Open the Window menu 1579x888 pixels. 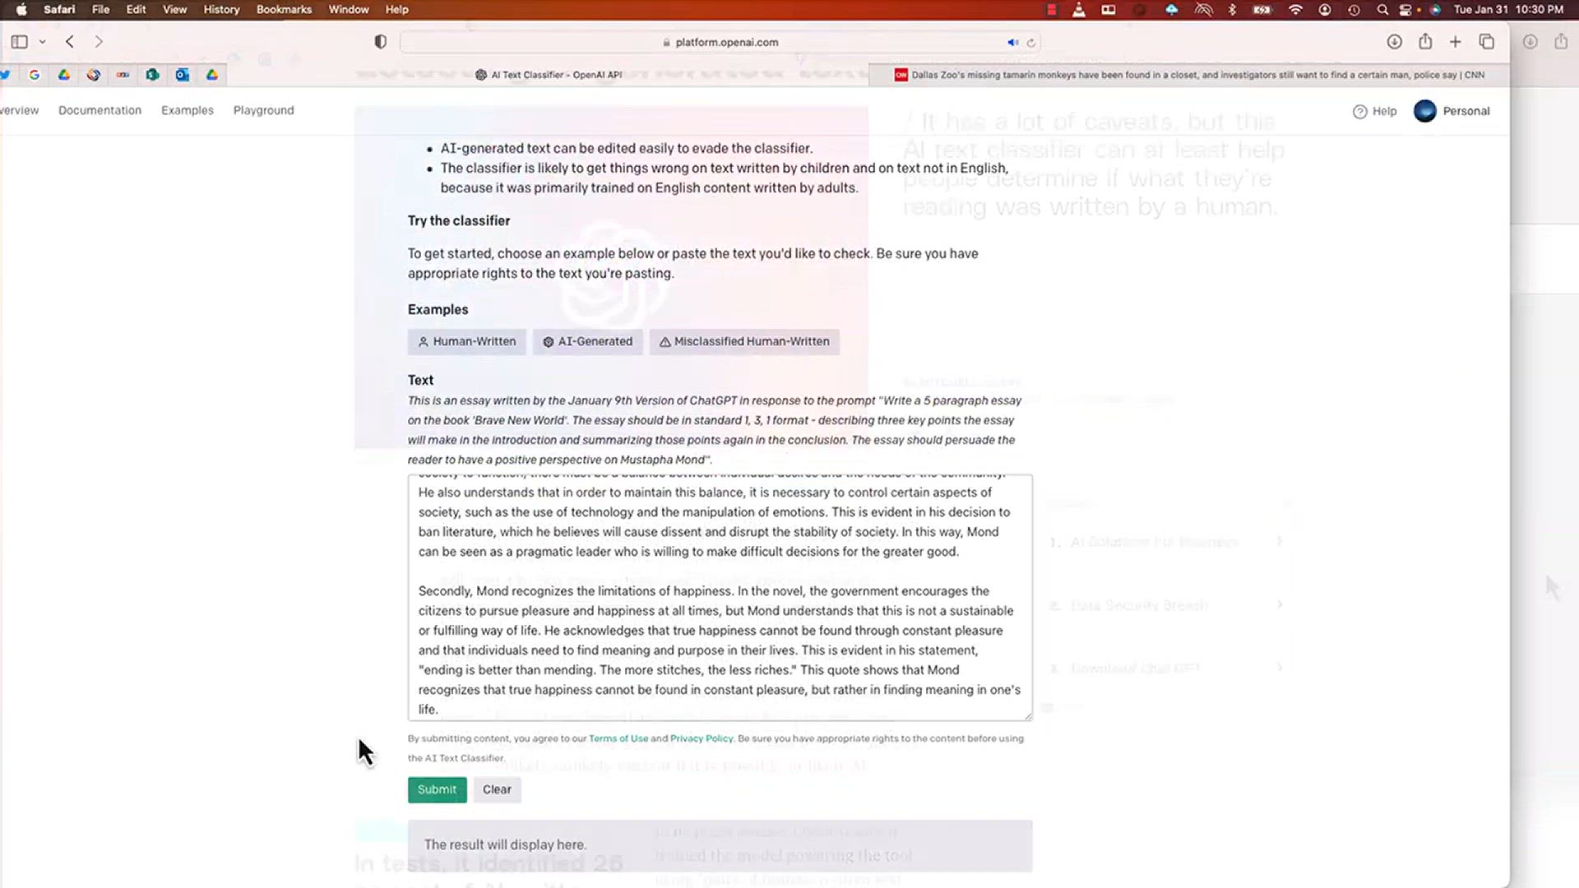[349, 10]
